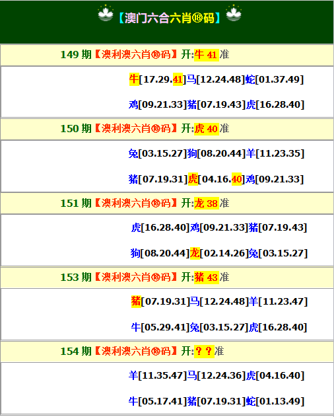Click highlighted result 龙 38 in period 151
Screen dimensions: 334x417
tap(207, 204)
